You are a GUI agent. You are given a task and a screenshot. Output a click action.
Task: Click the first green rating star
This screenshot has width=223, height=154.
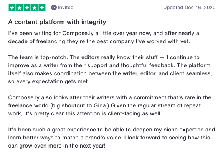pos(12,8)
